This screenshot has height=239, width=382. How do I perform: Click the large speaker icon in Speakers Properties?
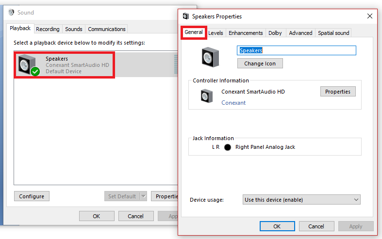211,57
